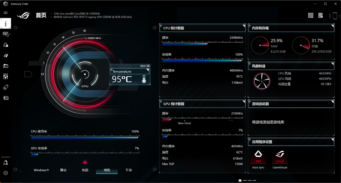This screenshot has height=183, width=341.
Task: Select the Home info icon in sidebar
Action: [x=5, y=23]
